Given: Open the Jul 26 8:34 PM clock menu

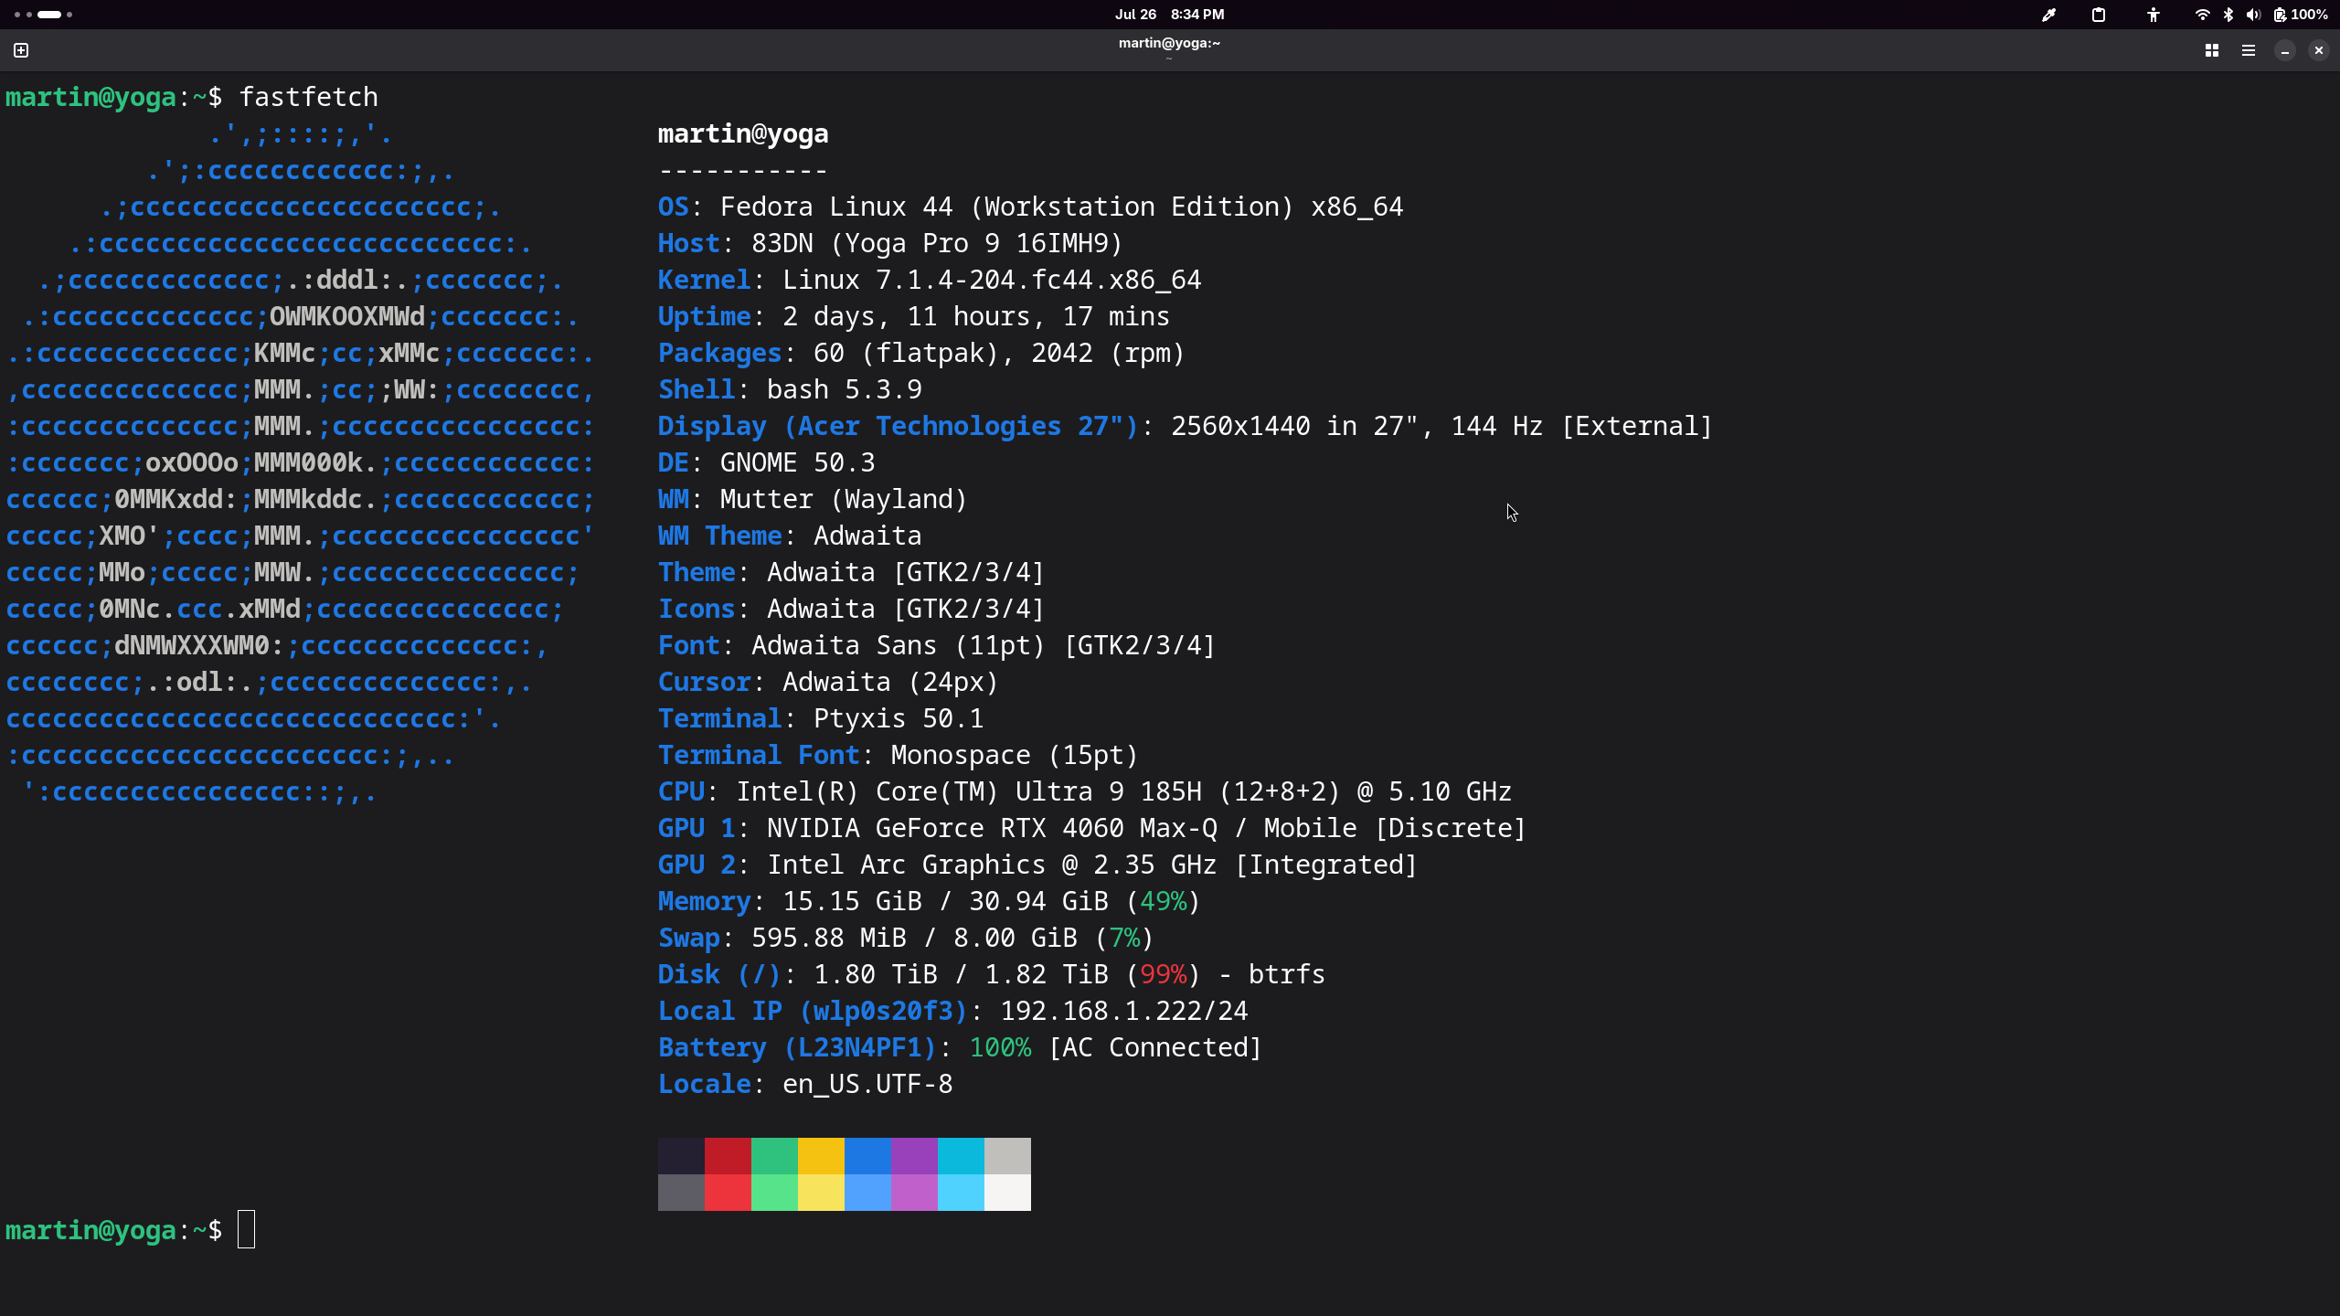Looking at the screenshot, I should (1169, 15).
